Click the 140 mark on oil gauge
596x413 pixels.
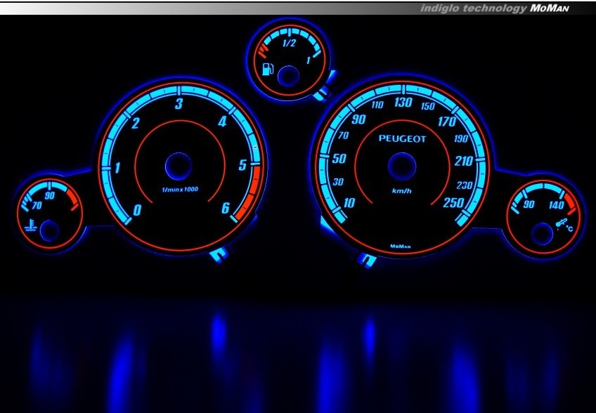tap(557, 206)
